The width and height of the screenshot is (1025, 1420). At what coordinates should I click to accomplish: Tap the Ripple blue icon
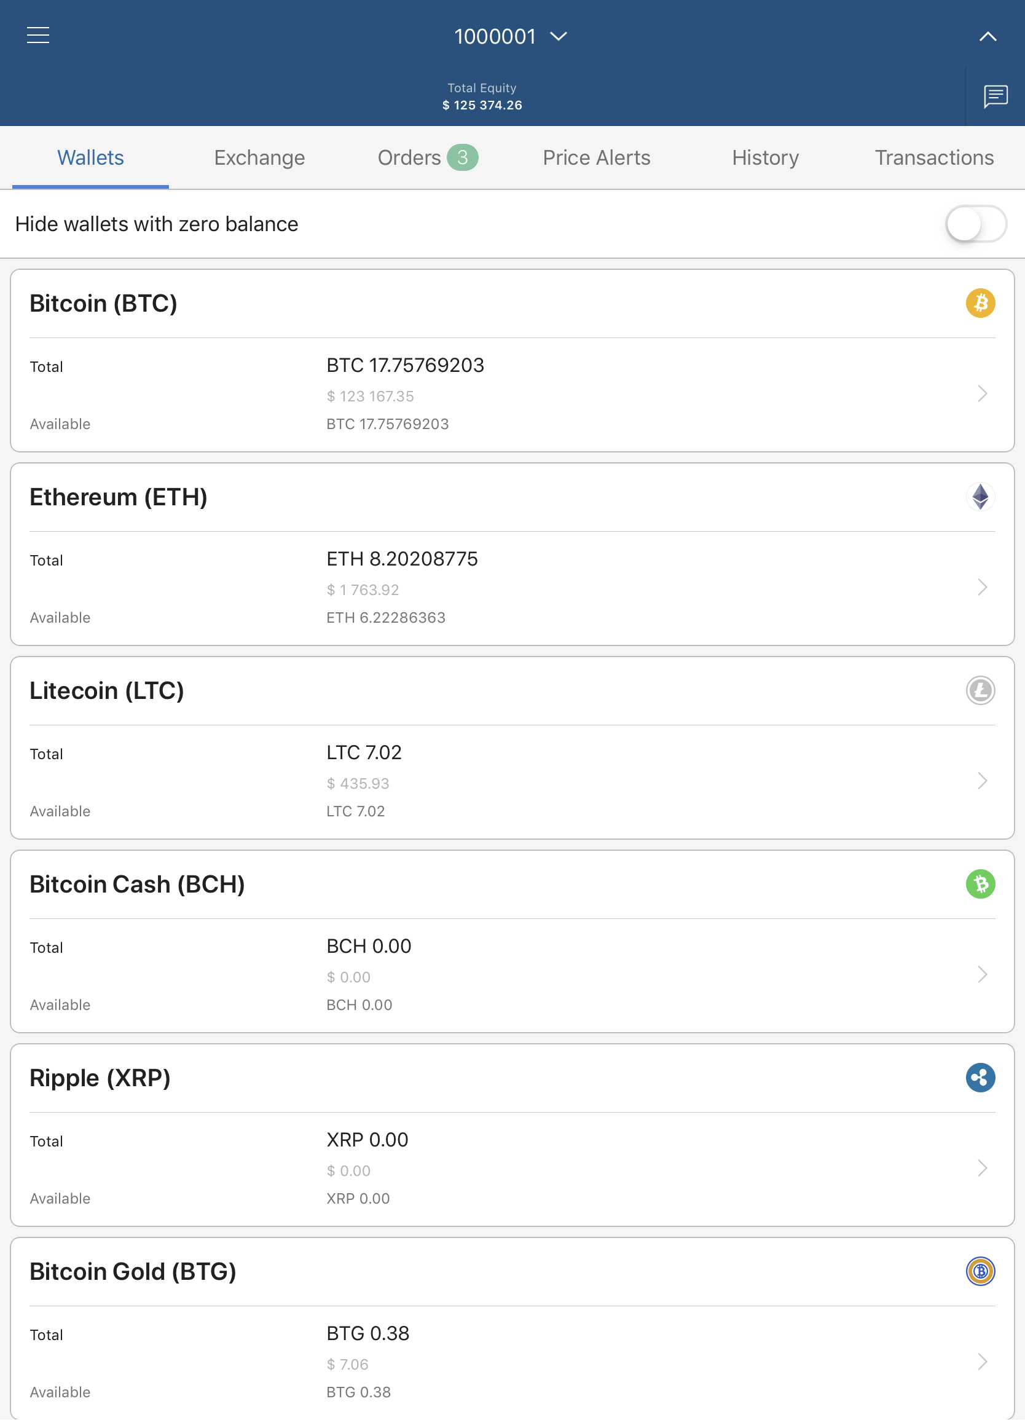point(980,1077)
